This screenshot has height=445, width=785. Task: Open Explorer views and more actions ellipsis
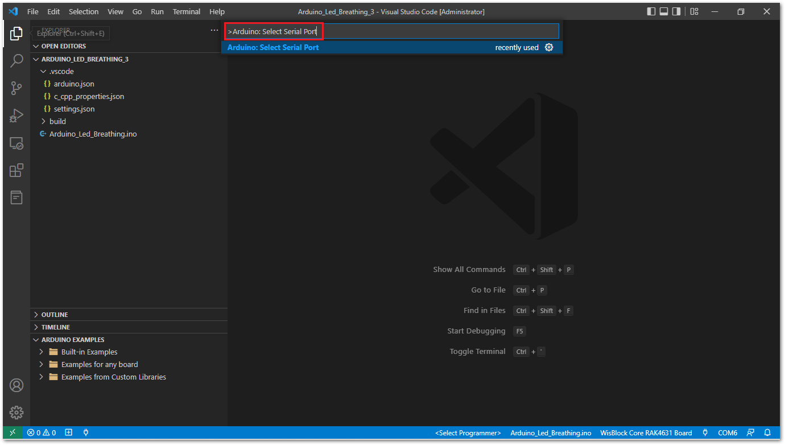pos(214,30)
